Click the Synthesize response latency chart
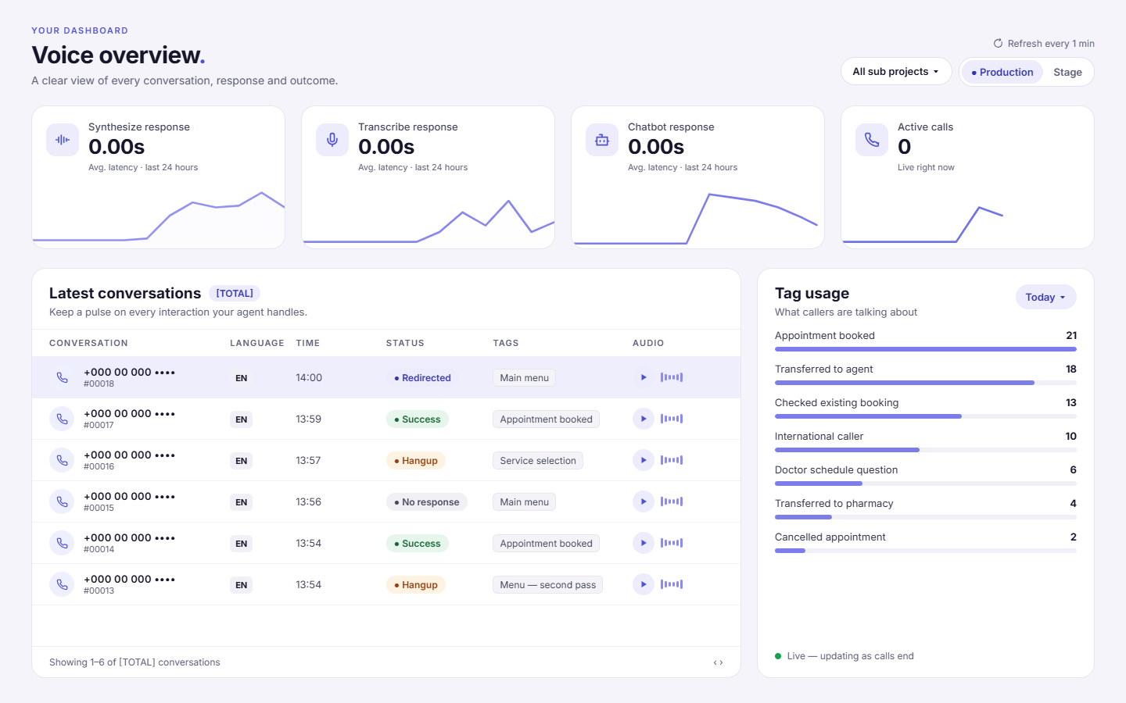The height and width of the screenshot is (703, 1126). point(159,216)
